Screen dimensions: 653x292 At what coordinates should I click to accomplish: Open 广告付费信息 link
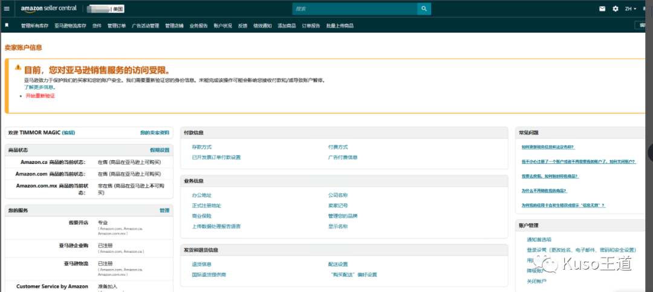click(x=343, y=157)
